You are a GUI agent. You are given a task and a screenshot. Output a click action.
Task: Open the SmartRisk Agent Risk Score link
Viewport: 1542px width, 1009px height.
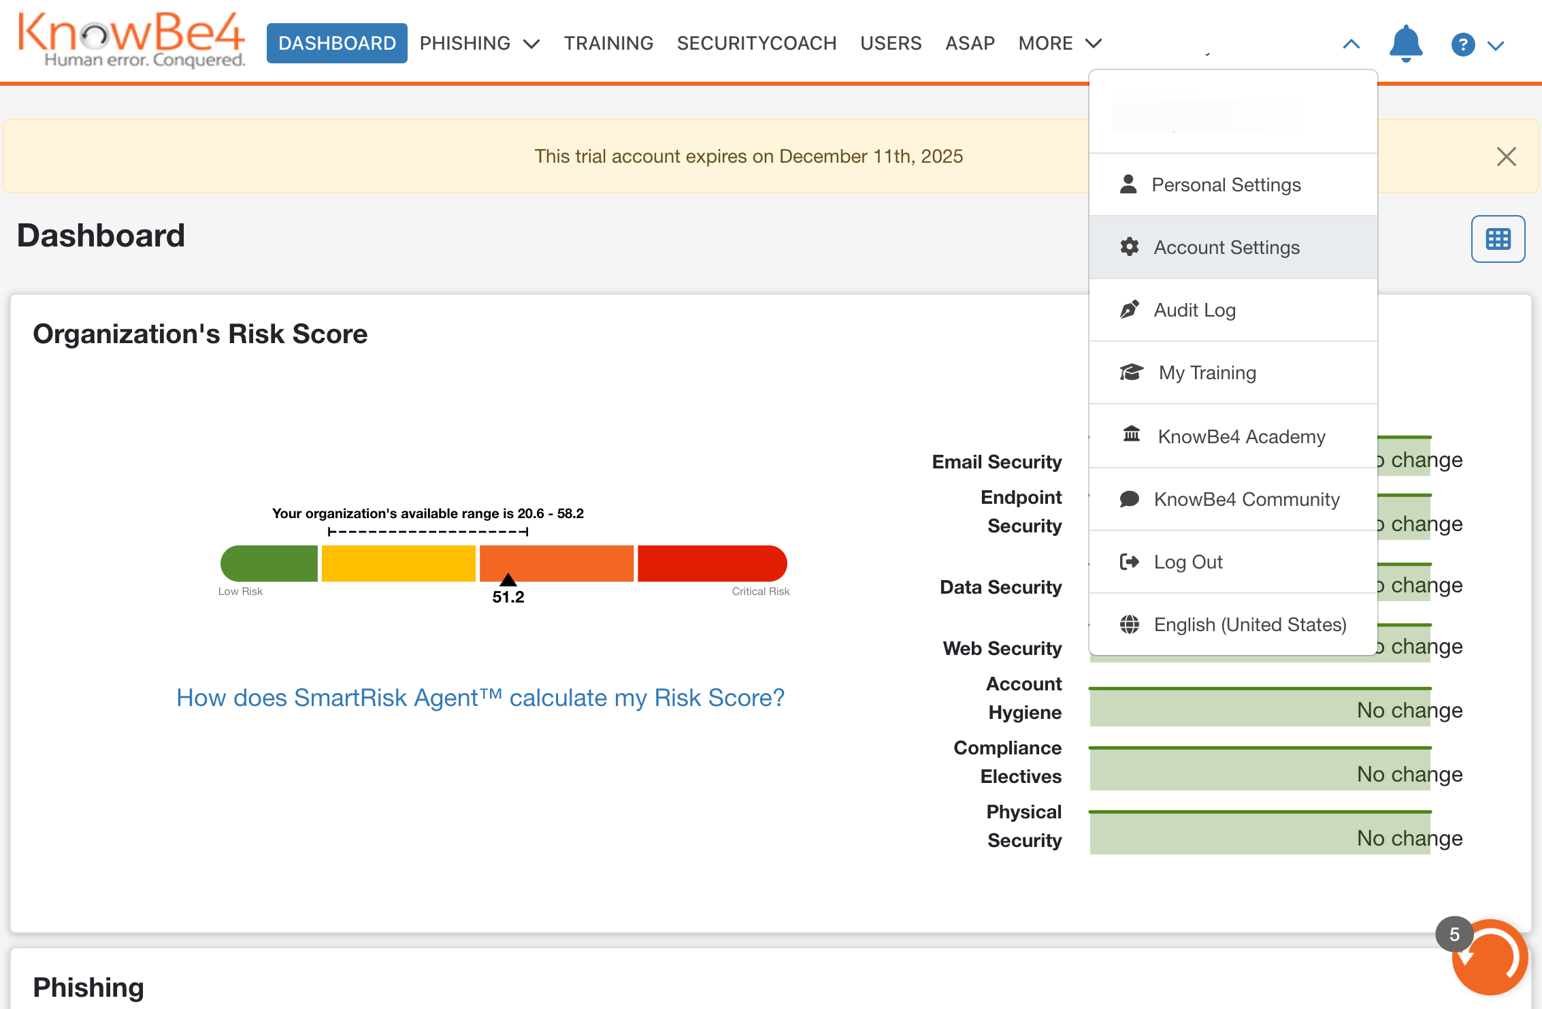point(480,698)
